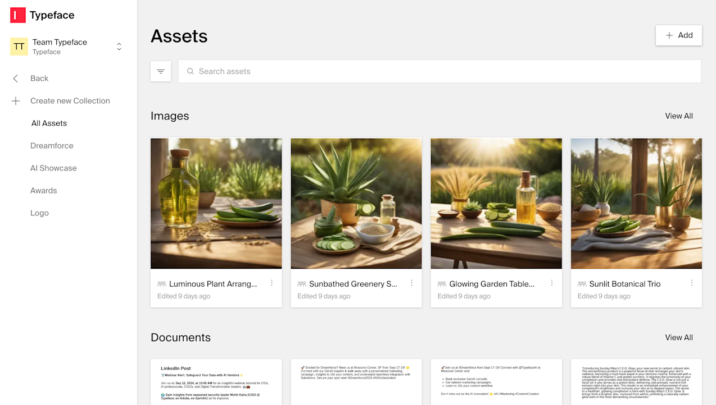Focus the Search assets field
This screenshot has width=716, height=405.
(439, 71)
